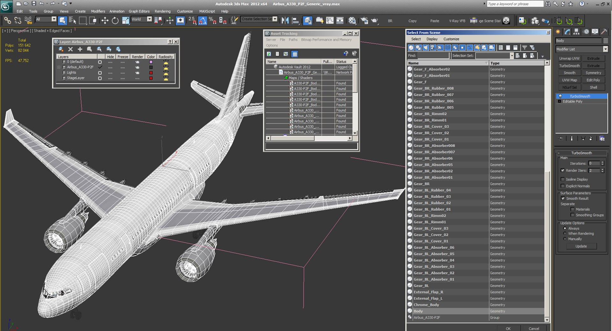612x331 pixels.
Task: Click Delete layer X icon in Layer dialog
Action: click(70, 49)
